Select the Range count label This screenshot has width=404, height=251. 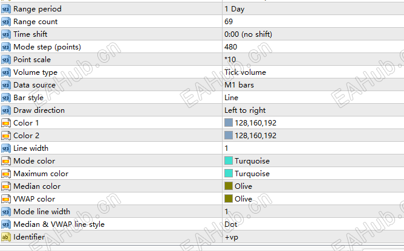click(x=35, y=22)
